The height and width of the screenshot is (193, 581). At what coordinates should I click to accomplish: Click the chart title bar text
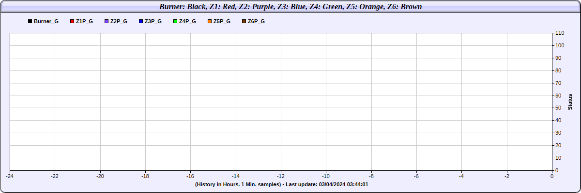point(290,7)
